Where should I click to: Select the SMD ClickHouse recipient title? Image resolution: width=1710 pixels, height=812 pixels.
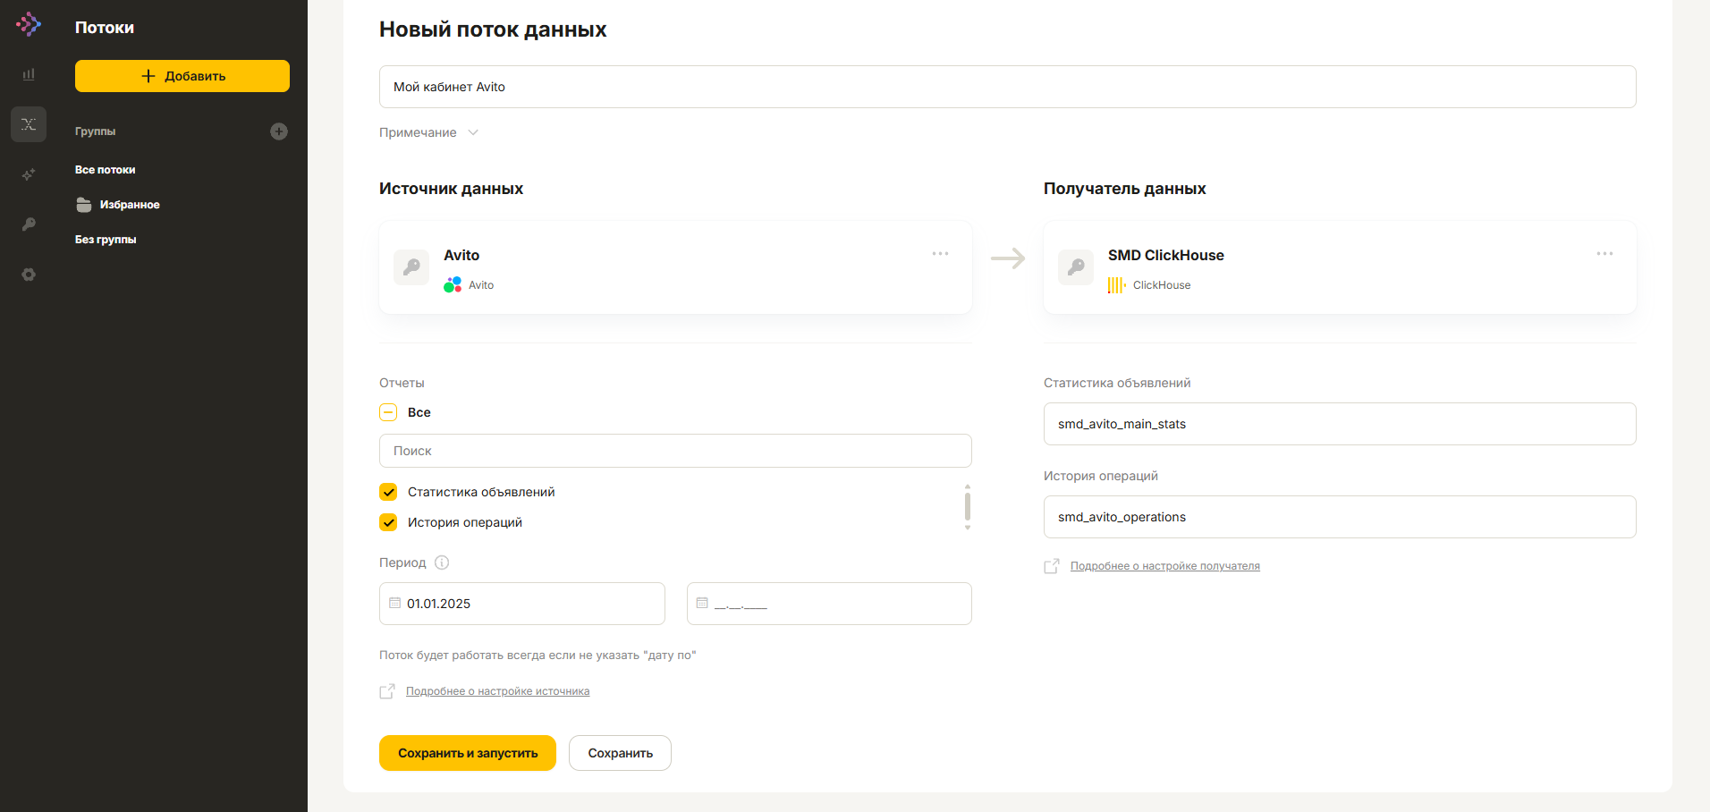tap(1166, 255)
